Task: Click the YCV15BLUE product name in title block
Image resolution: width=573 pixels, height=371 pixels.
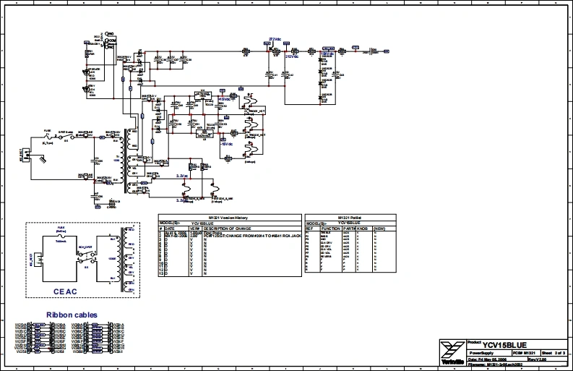Action: (x=507, y=344)
